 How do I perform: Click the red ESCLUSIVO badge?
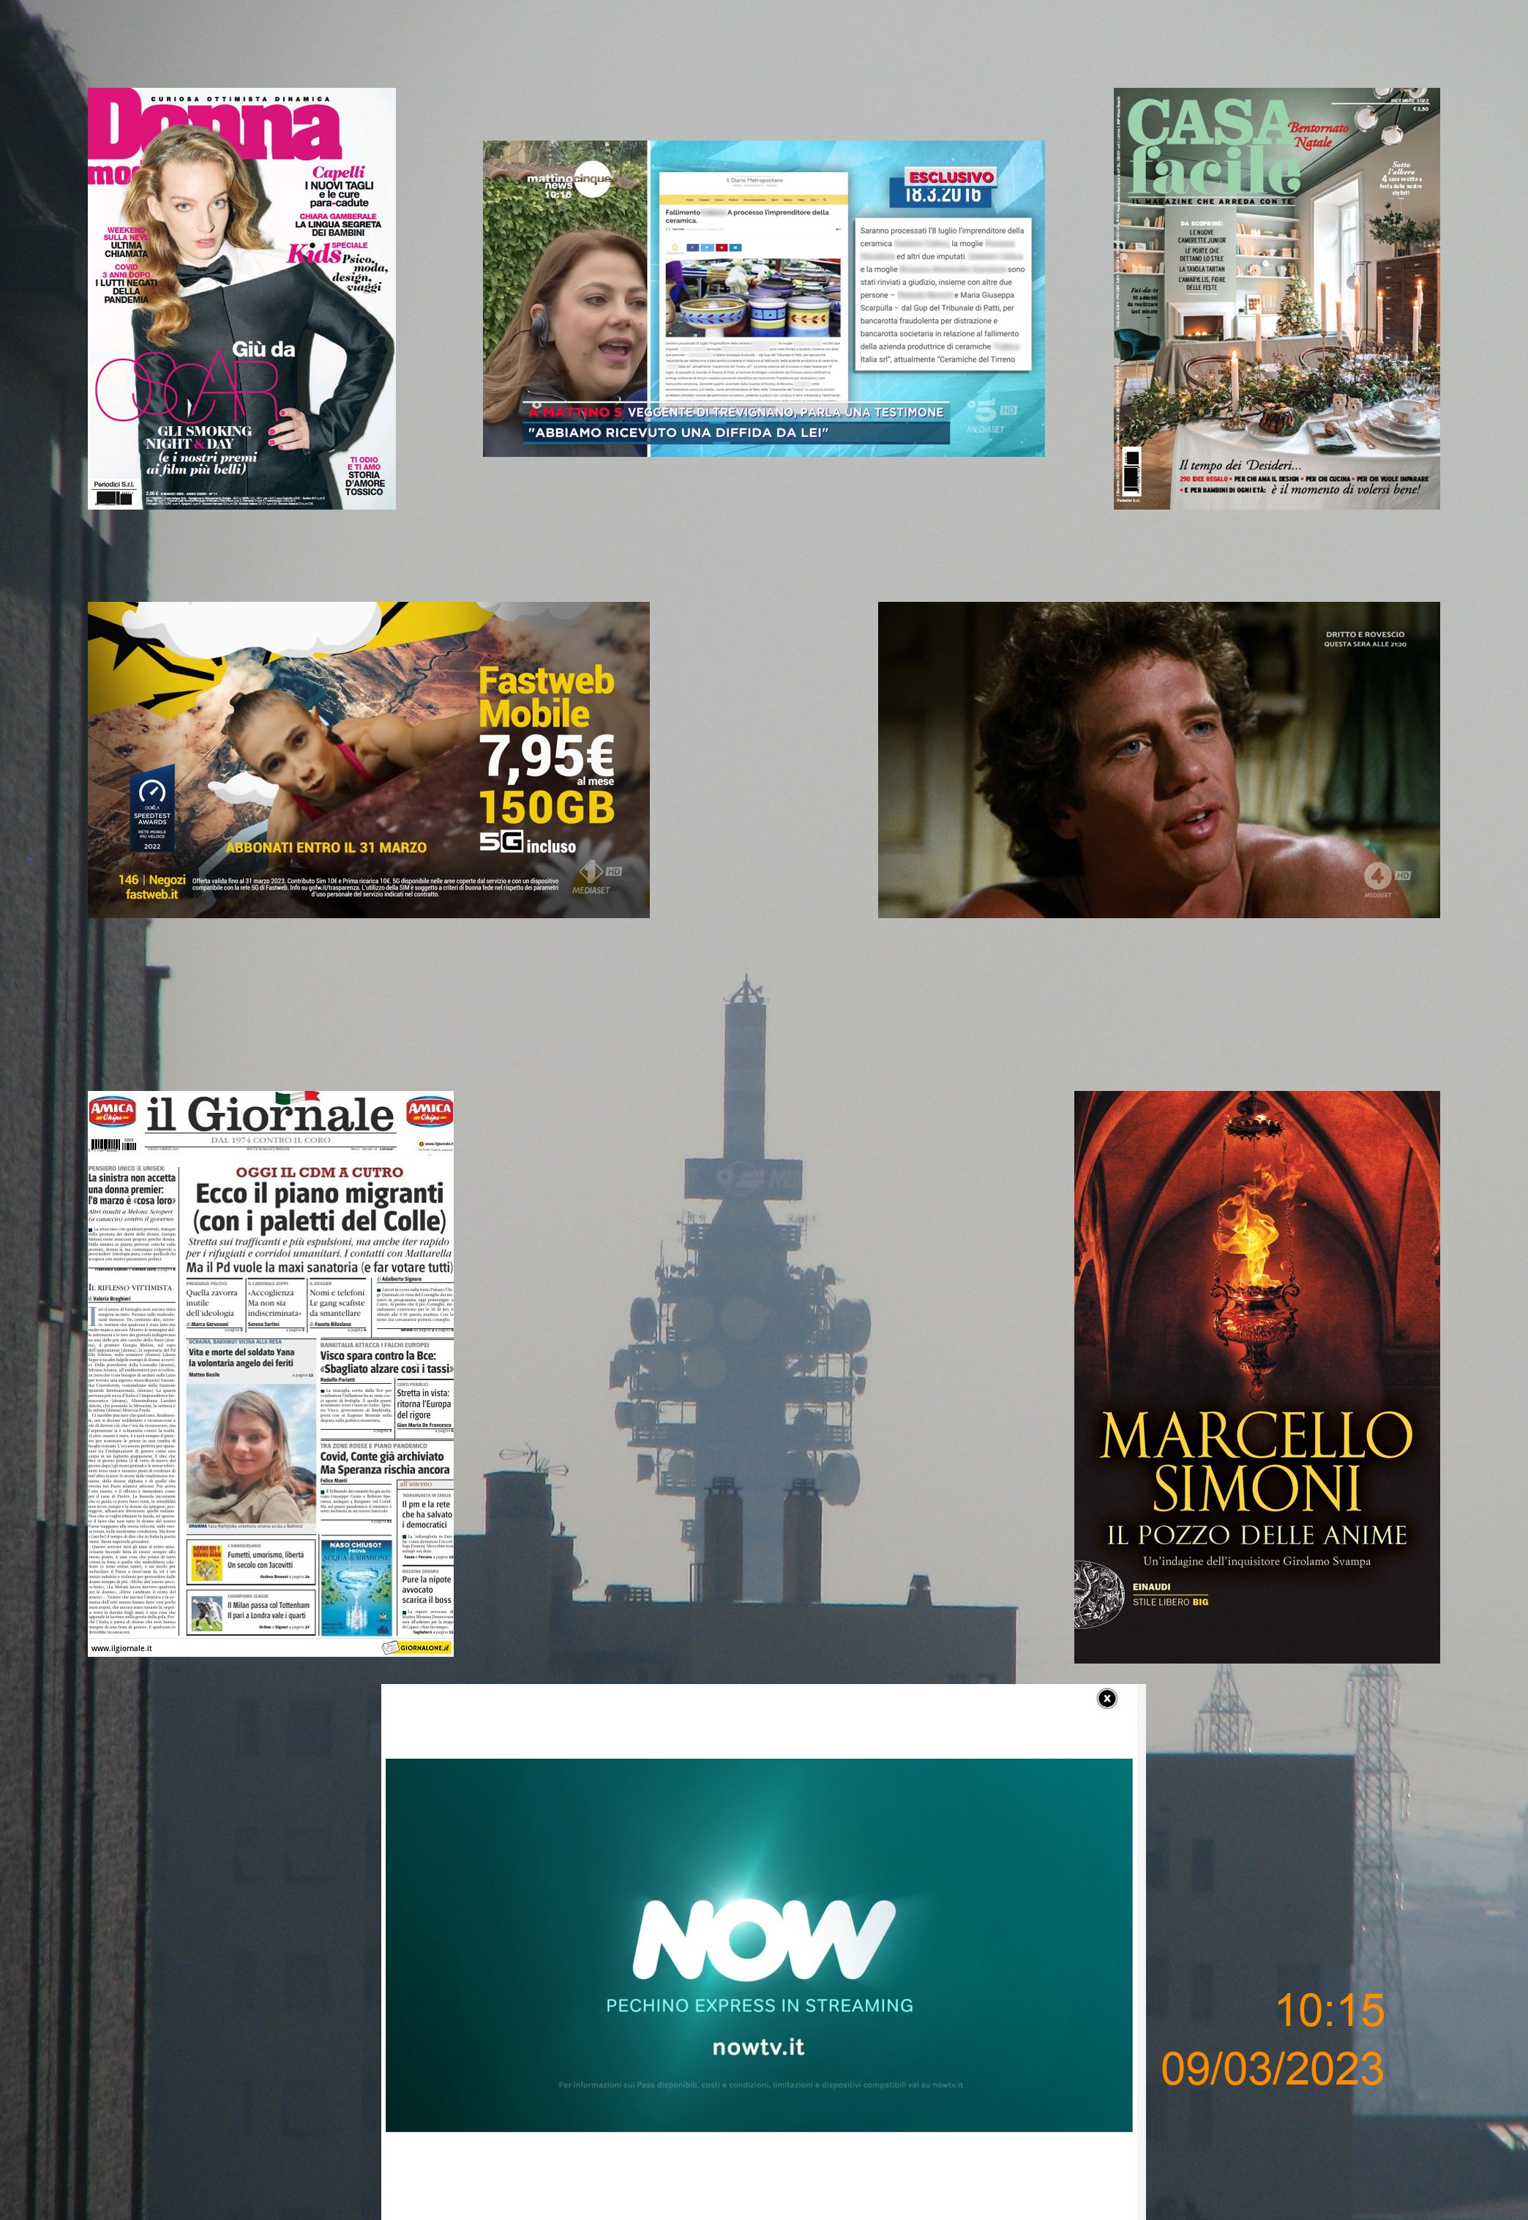[x=950, y=177]
